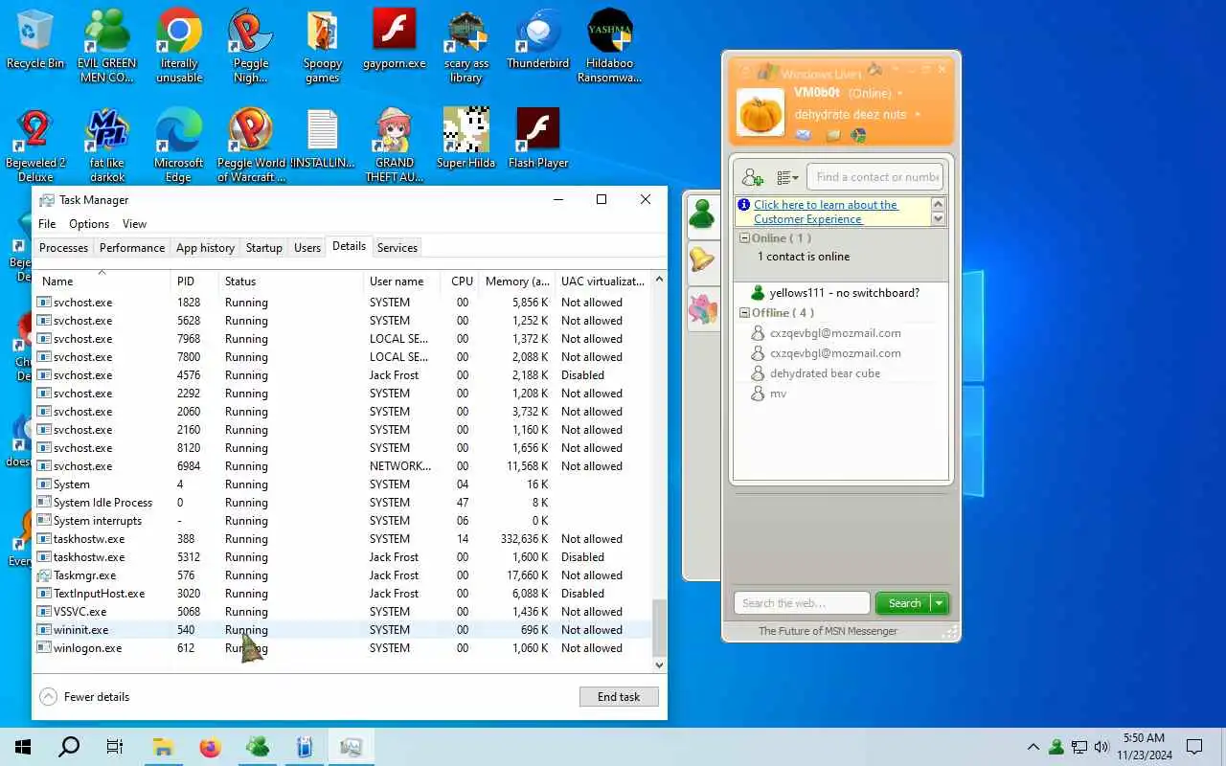
Task: Switch to the Performance tab
Action: click(x=132, y=248)
